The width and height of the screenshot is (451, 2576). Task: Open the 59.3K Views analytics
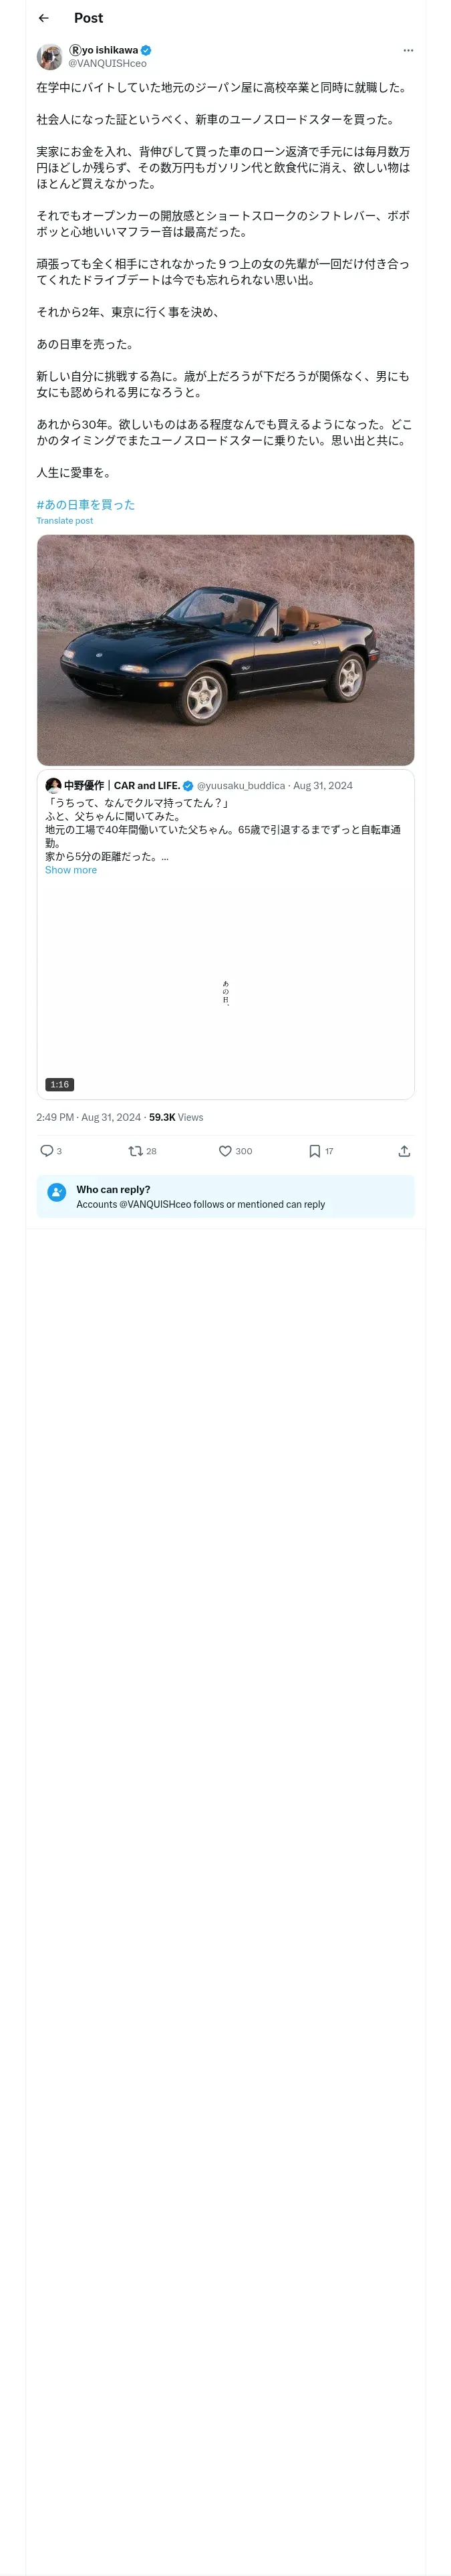(x=176, y=1117)
